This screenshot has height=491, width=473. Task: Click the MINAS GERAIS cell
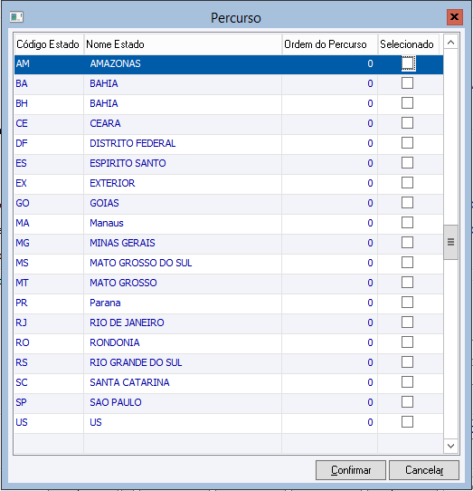[x=183, y=243]
